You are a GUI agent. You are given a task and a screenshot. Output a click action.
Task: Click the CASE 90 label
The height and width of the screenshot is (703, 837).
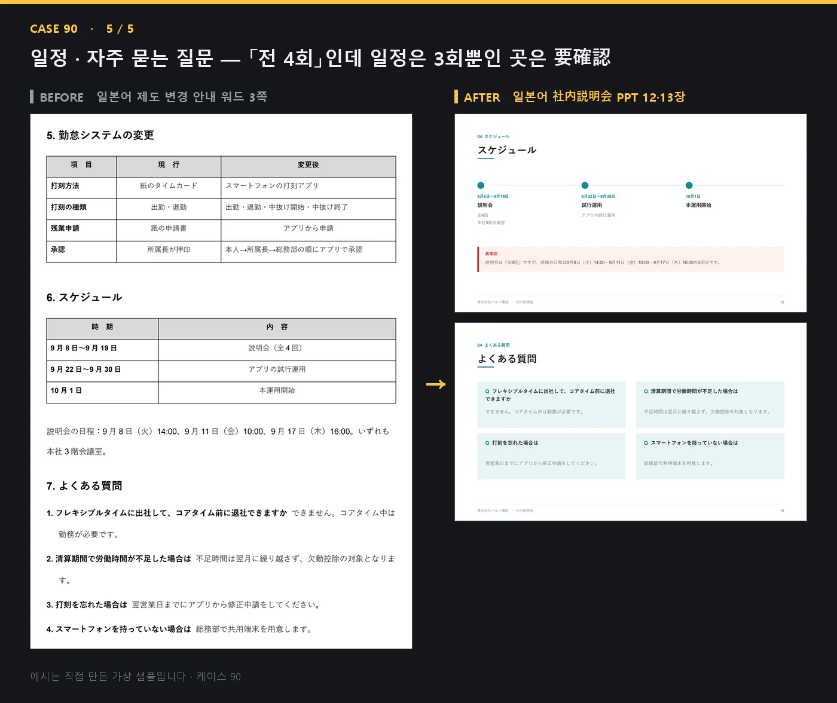(x=54, y=29)
